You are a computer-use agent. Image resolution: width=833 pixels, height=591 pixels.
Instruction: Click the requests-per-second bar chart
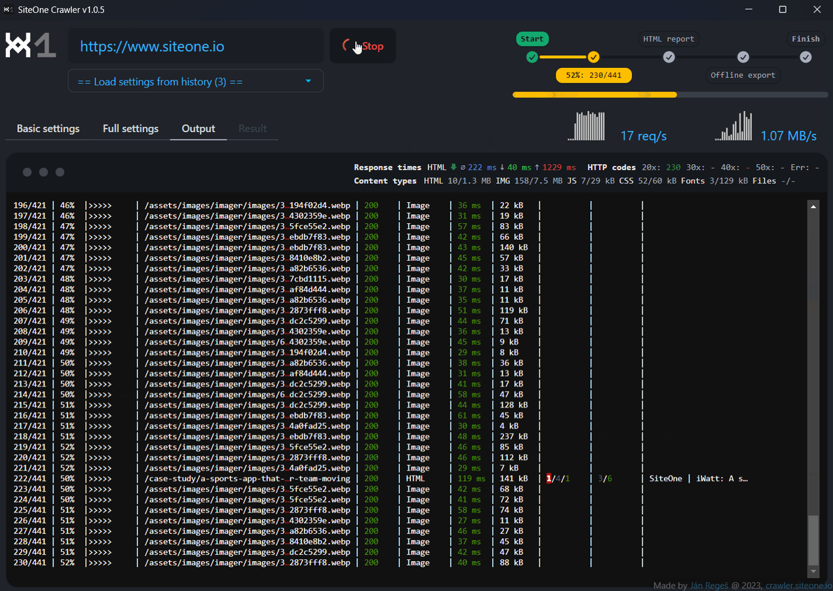coord(586,126)
